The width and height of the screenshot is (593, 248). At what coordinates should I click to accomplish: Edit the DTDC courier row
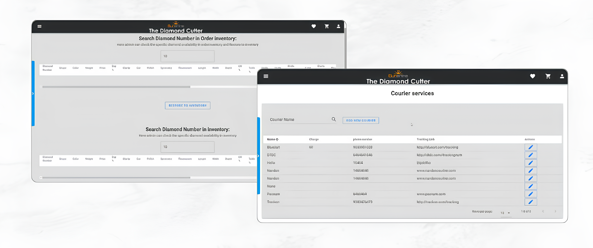pos(530,155)
